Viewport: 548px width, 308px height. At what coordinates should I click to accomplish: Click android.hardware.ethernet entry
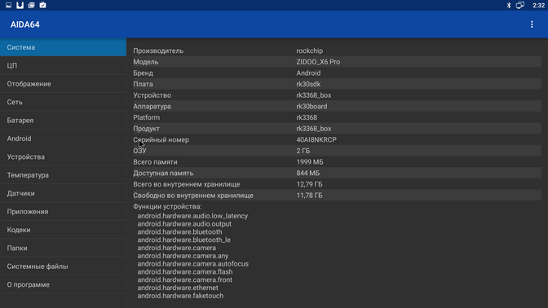point(178,288)
